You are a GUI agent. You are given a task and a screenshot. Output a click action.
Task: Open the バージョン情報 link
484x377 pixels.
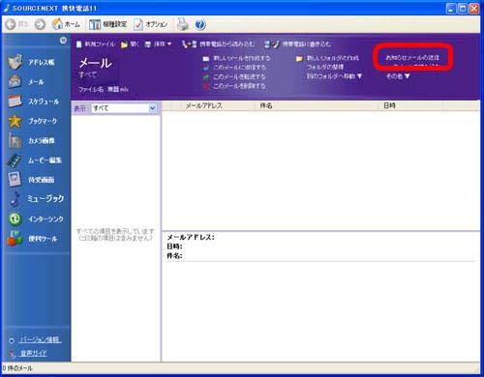pos(41,340)
